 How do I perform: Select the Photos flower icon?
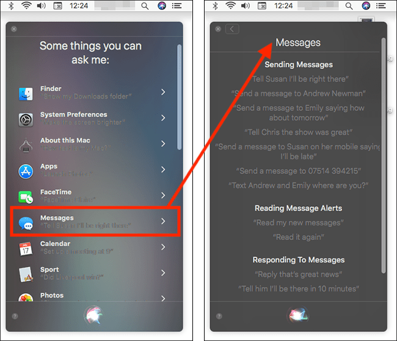tap(26, 297)
